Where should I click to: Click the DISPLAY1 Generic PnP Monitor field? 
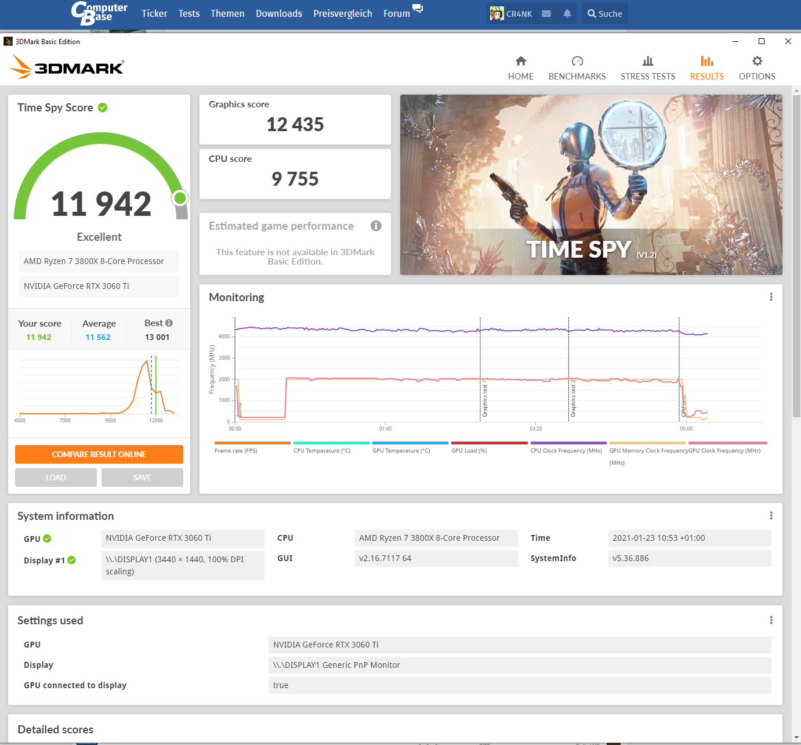(x=520, y=665)
